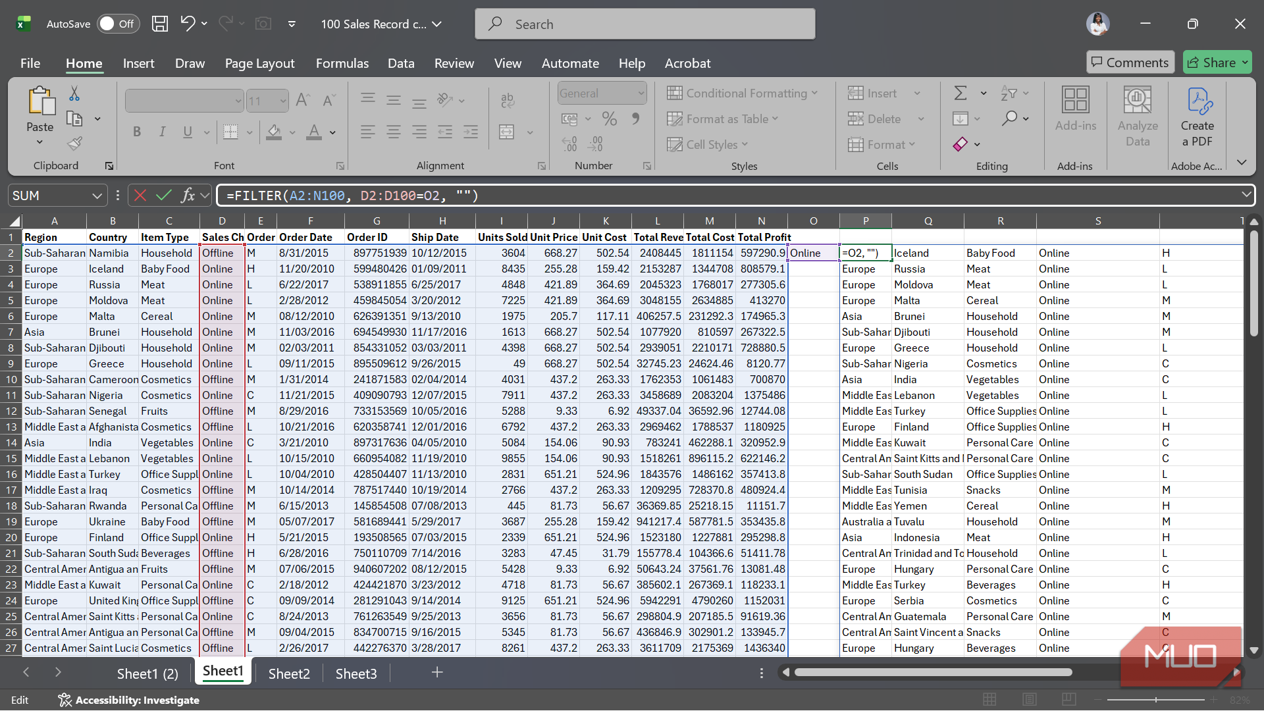Click the Fill Color bucket swatch

[x=275, y=132]
